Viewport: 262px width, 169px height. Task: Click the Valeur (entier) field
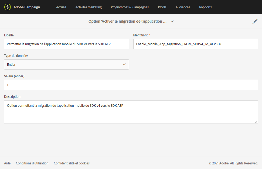pyautogui.click(x=131, y=85)
